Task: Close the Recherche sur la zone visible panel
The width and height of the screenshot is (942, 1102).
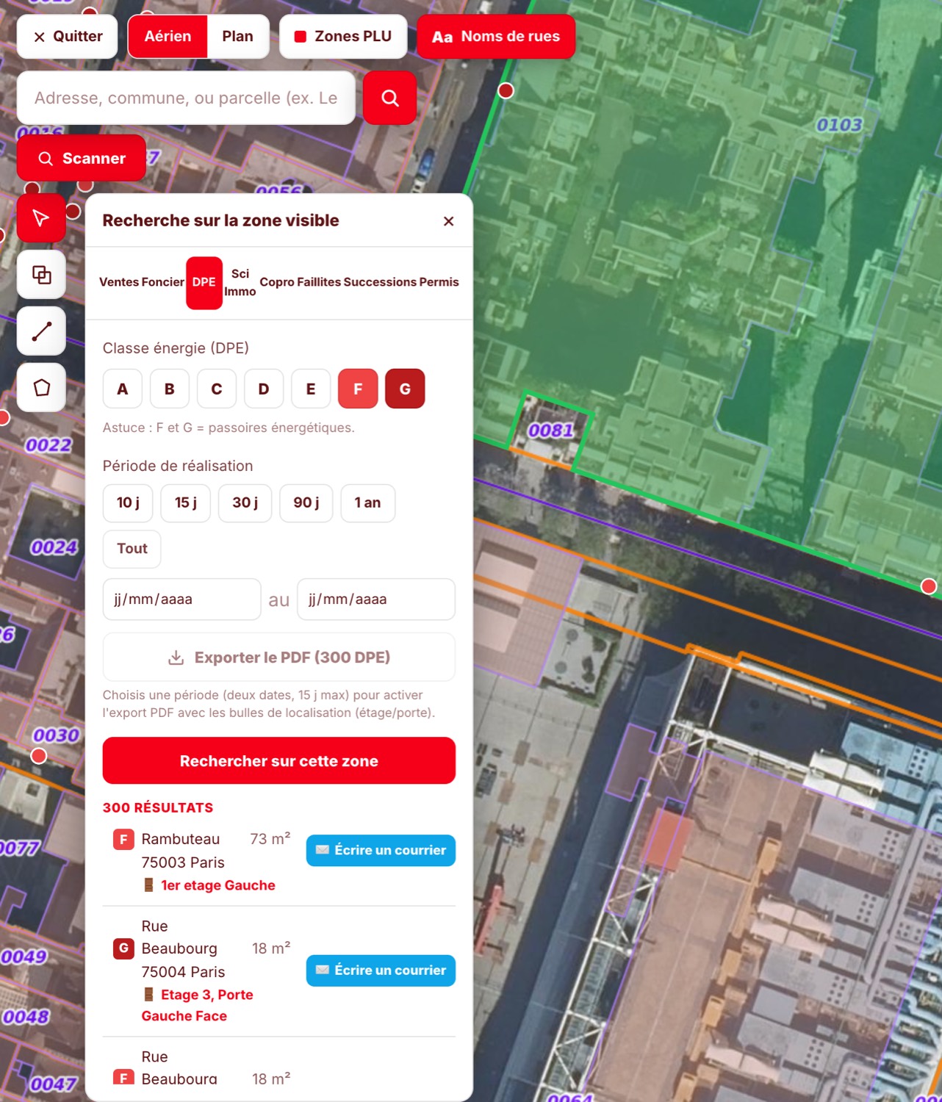Action: click(x=449, y=221)
